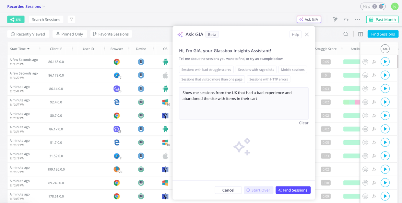Toggle the Favorite Sessions filter
The height and width of the screenshot is (203, 402).
click(x=111, y=34)
